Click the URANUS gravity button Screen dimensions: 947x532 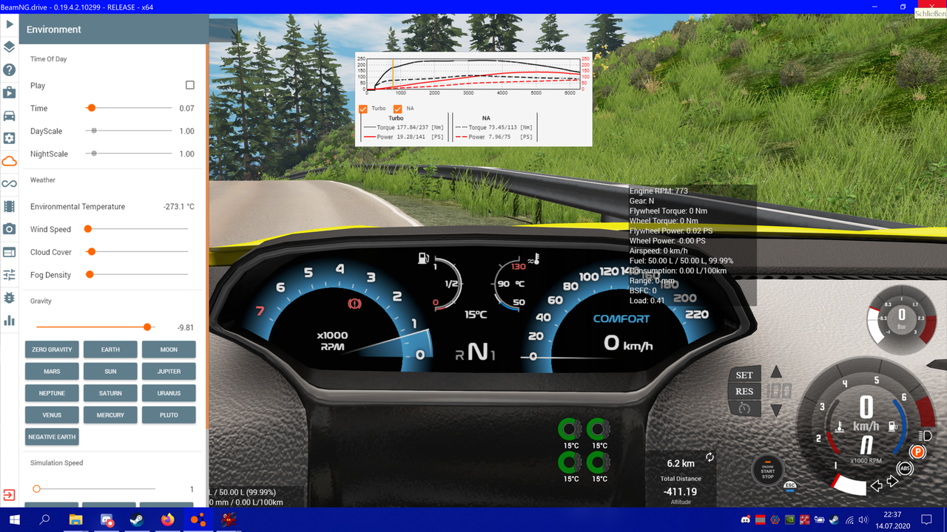tap(169, 393)
